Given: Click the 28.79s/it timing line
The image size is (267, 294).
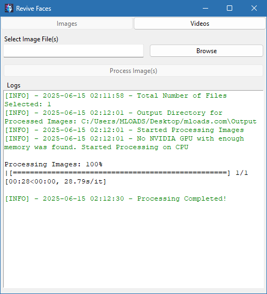Looking at the screenshot, I should (55, 181).
